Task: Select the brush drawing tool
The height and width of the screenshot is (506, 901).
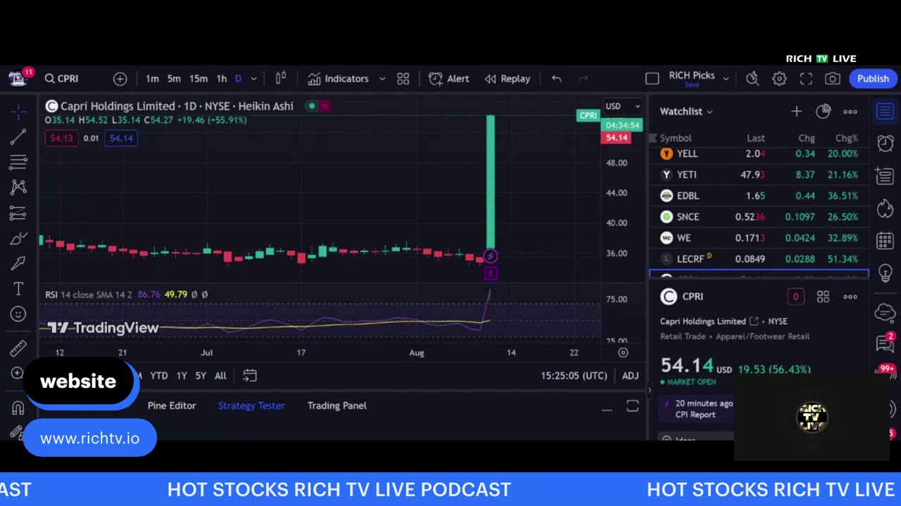Action: [x=18, y=239]
